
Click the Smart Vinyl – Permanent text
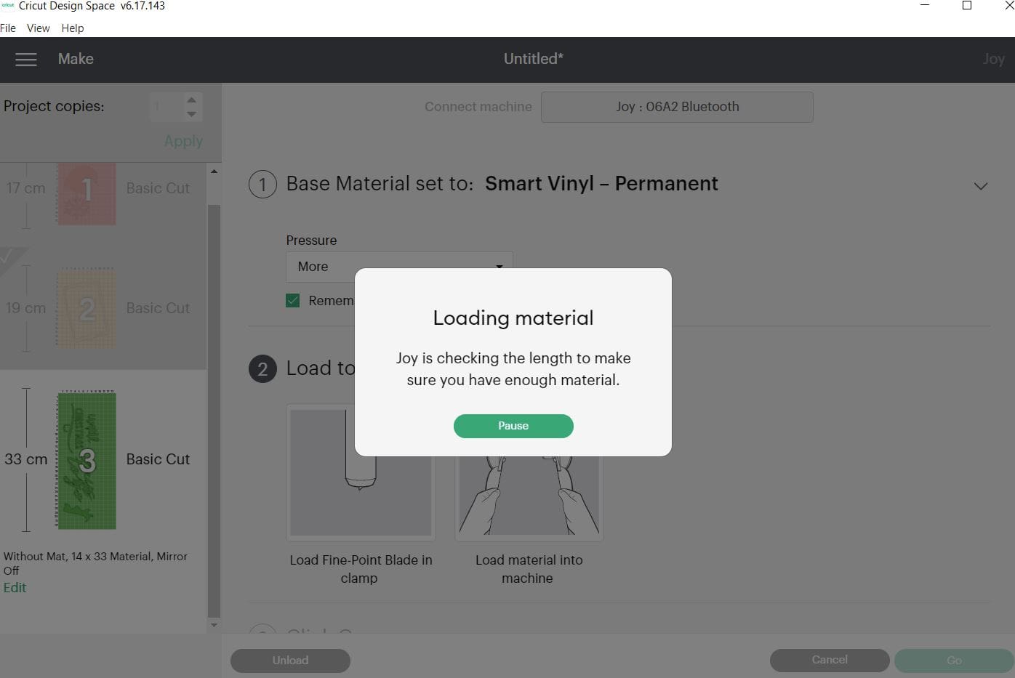click(x=601, y=184)
